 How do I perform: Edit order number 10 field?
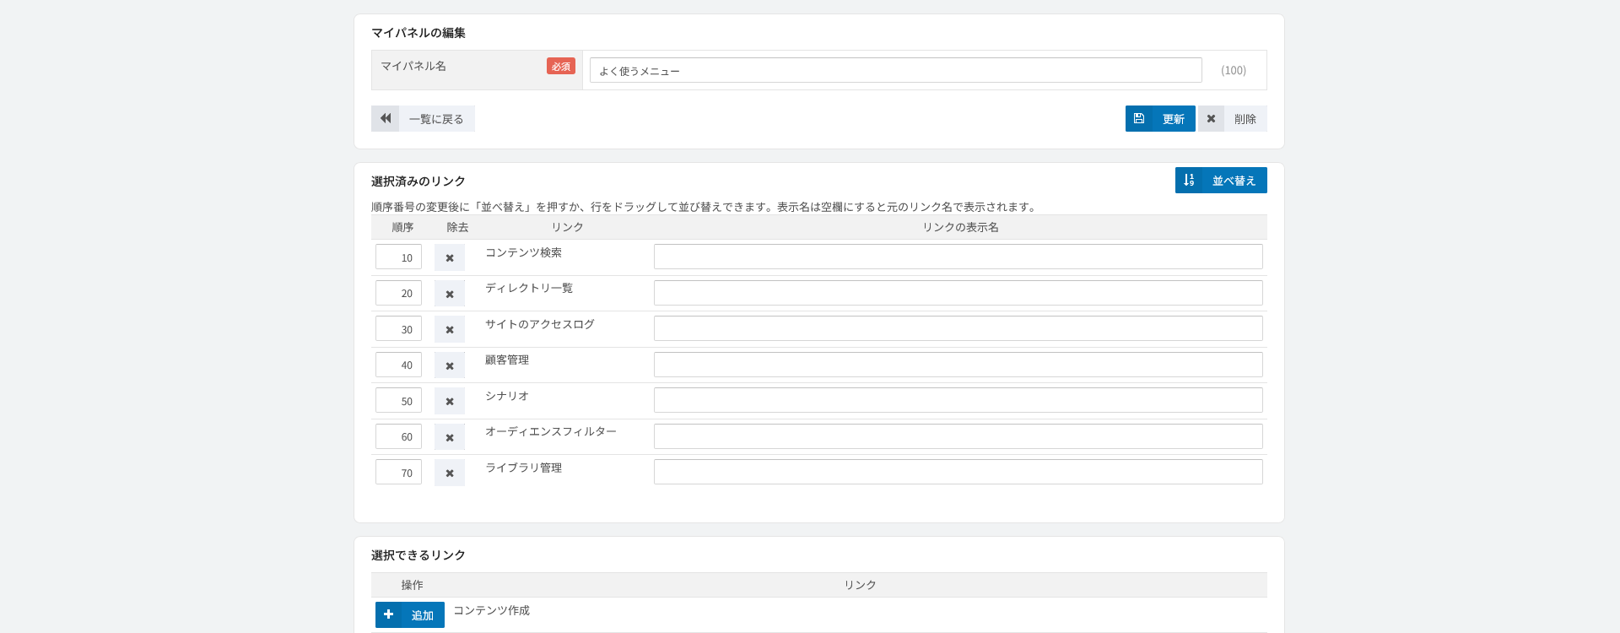[x=398, y=257]
